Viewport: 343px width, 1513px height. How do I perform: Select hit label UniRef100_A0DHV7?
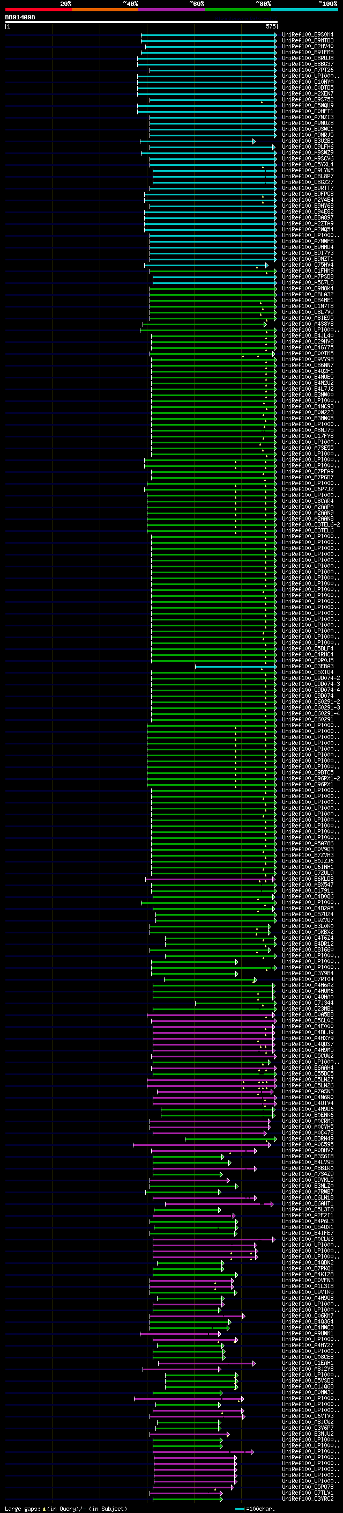click(308, 1151)
